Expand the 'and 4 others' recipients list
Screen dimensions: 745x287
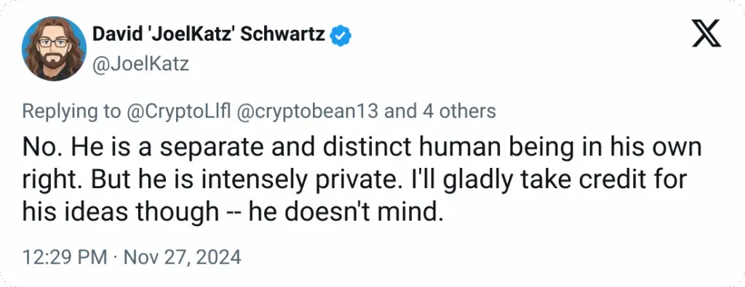click(440, 112)
